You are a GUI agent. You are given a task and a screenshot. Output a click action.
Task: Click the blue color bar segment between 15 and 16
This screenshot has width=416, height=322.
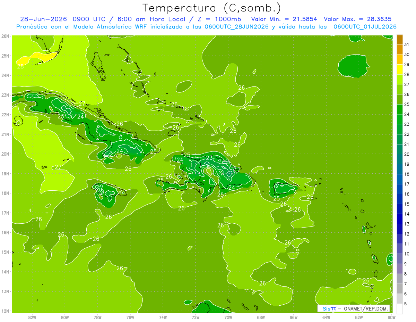point(400,199)
